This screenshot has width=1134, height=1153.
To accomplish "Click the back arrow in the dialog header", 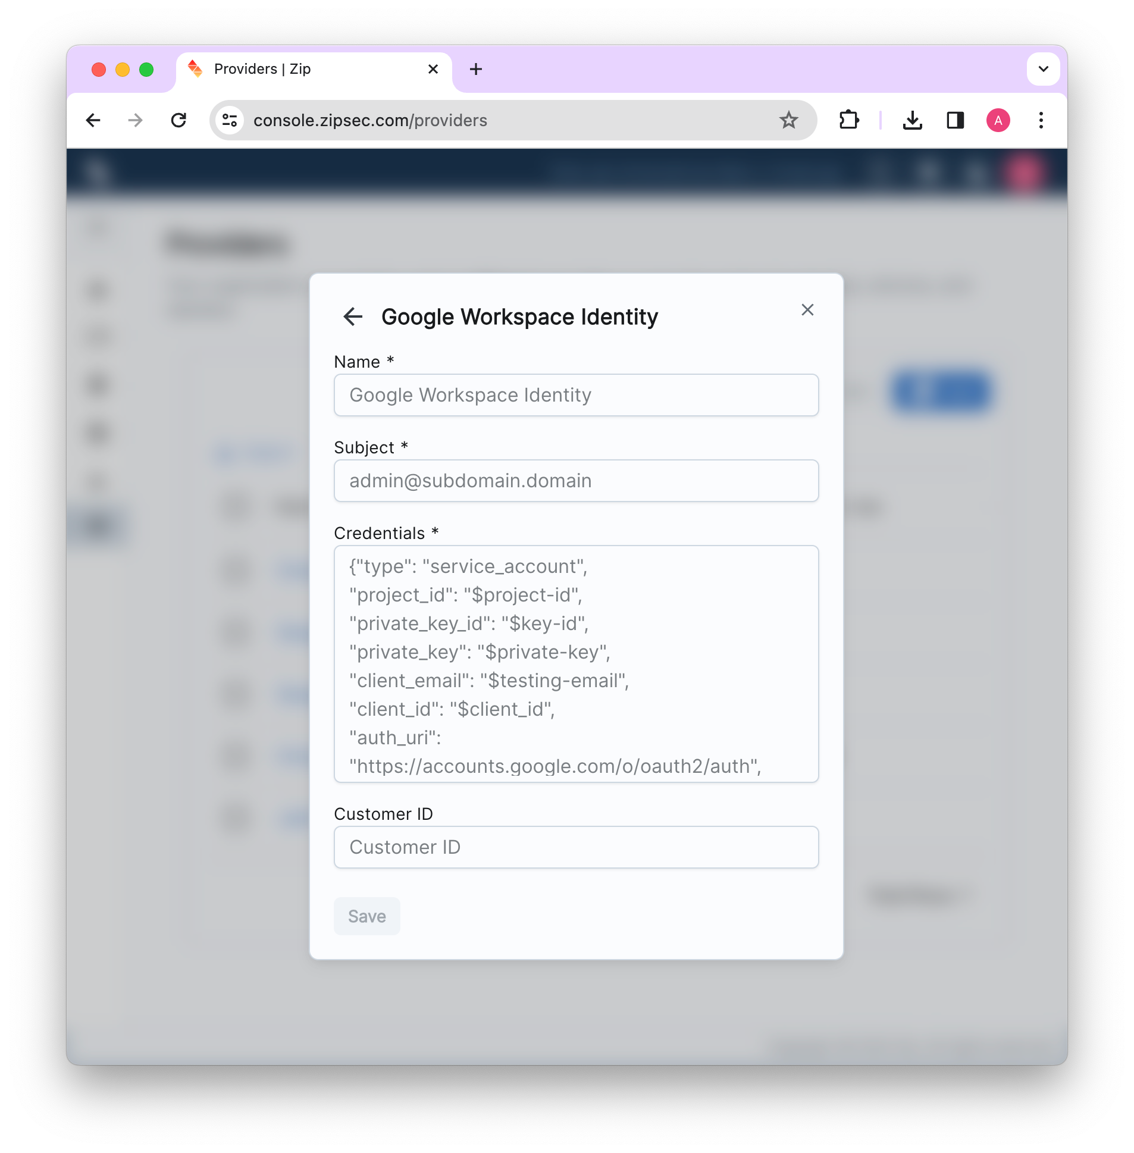I will 353,317.
